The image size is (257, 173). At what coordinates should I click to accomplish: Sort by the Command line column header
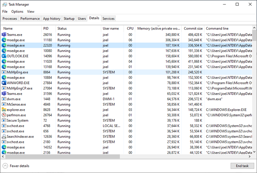(x=228, y=28)
